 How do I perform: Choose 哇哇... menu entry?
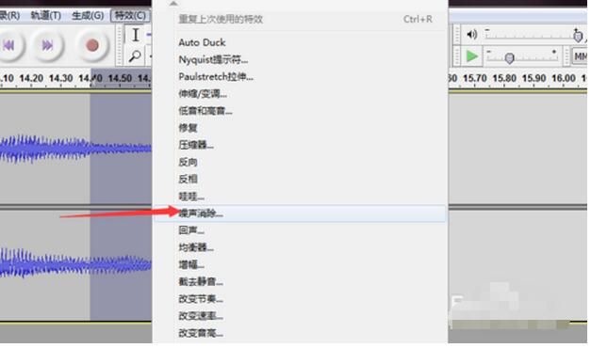[191, 197]
